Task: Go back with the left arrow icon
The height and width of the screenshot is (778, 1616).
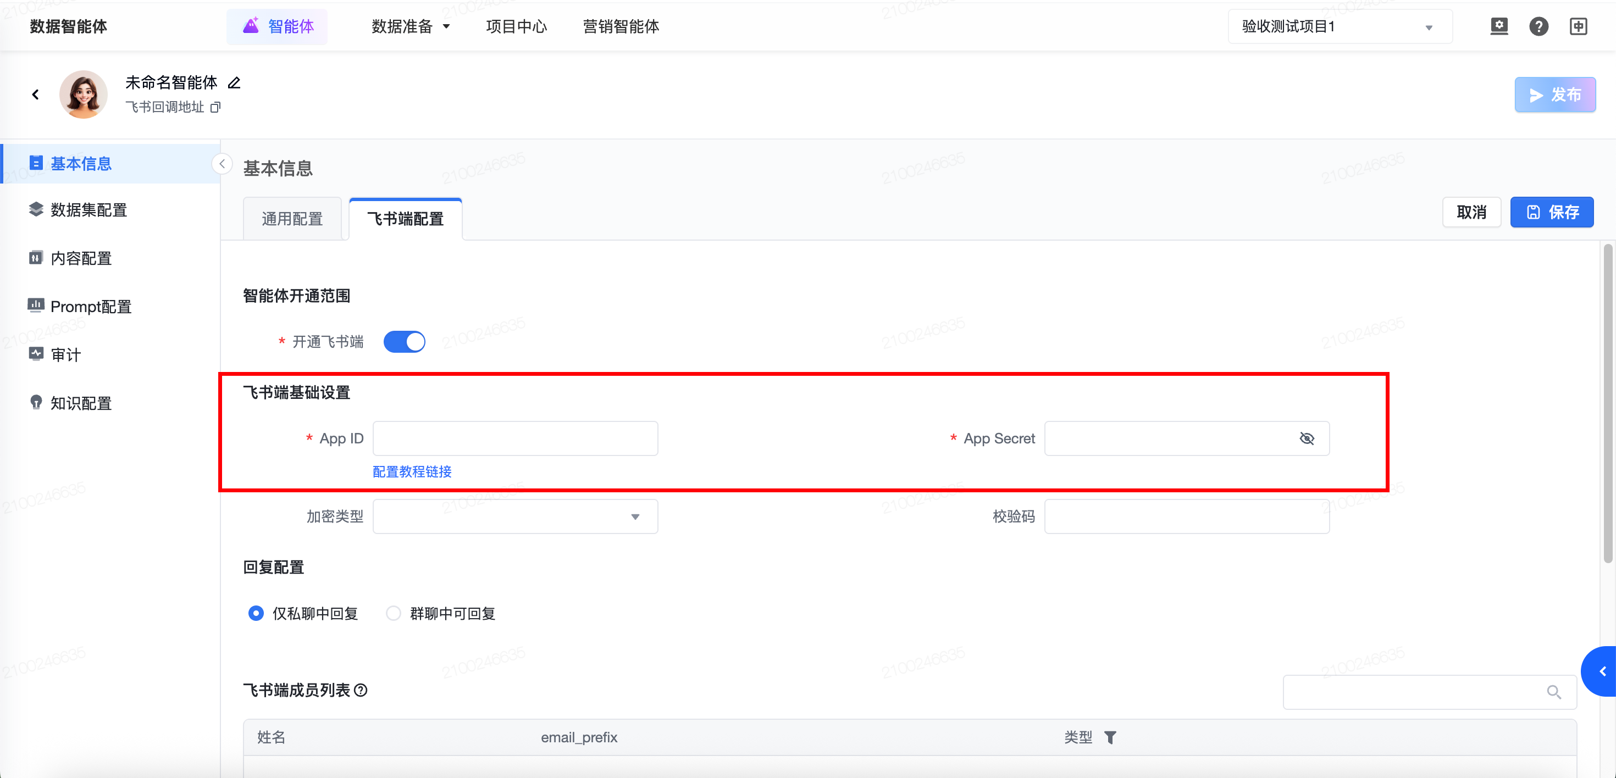Action: (x=36, y=95)
